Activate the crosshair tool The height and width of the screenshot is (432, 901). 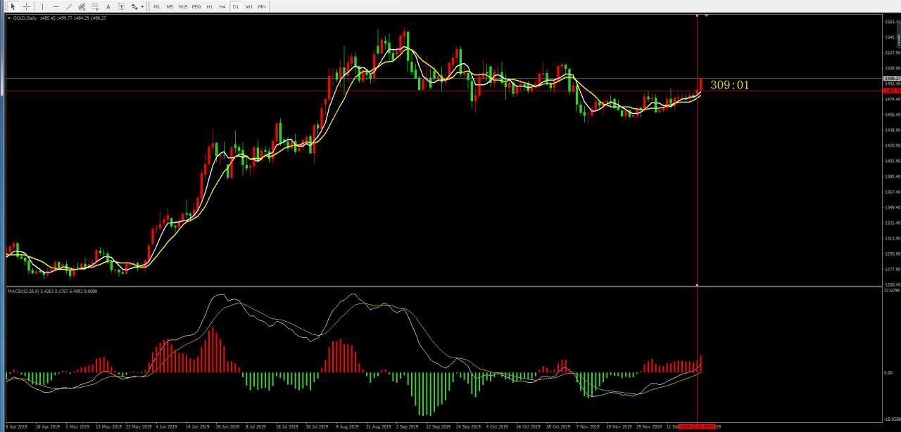coord(27,6)
